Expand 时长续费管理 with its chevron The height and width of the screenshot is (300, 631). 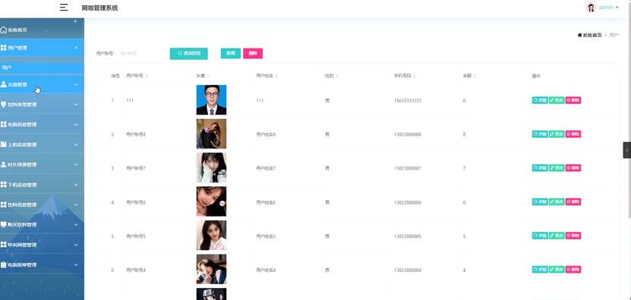pyautogui.click(x=76, y=164)
